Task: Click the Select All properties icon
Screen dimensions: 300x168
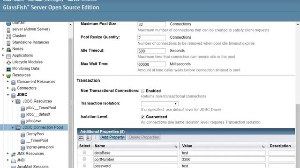Action: coord(81,137)
